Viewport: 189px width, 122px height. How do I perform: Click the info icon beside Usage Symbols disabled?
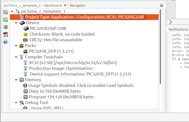pyautogui.click(x=25, y=86)
